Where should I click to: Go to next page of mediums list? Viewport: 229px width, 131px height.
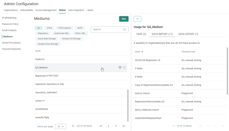(116, 126)
